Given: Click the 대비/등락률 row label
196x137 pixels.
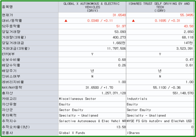Looking at the screenshot, I should point(12,21).
